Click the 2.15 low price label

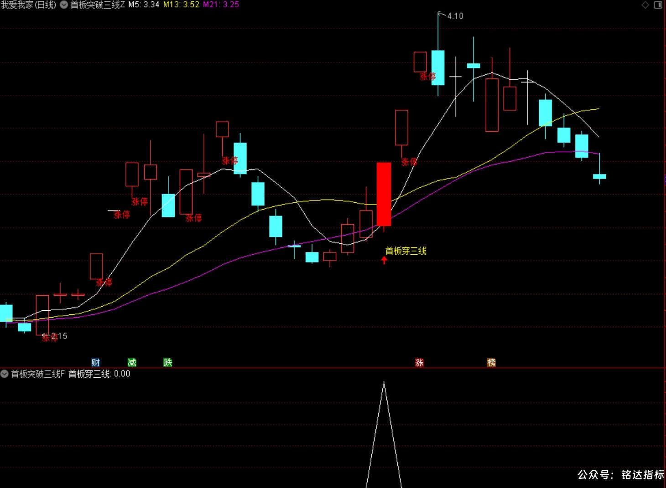coord(59,336)
